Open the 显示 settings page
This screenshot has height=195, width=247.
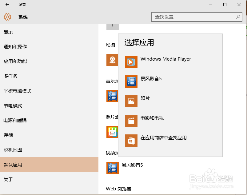[49, 32]
